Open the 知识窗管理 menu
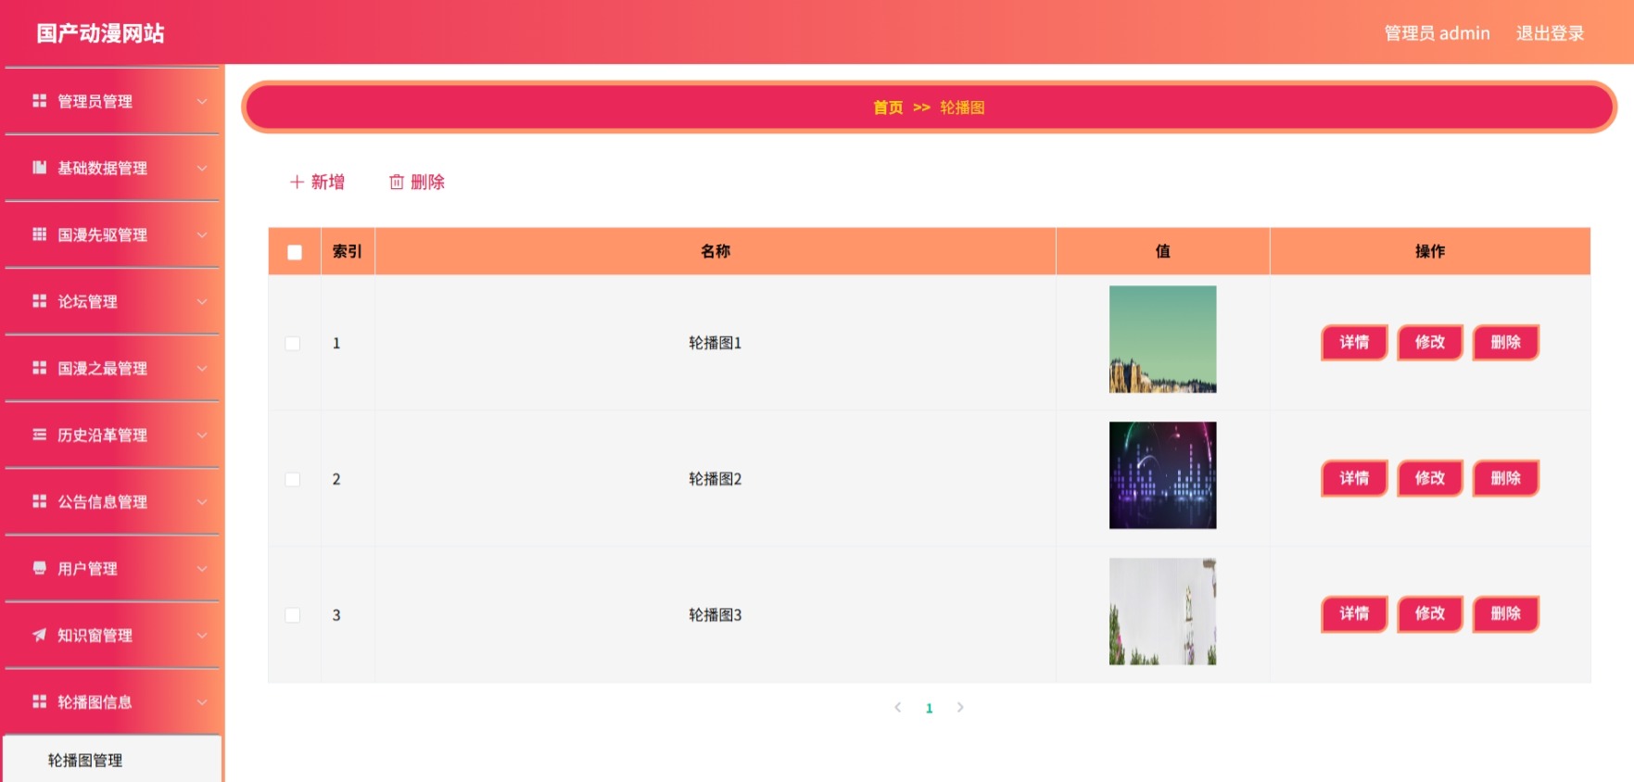1634x782 pixels. [x=112, y=635]
